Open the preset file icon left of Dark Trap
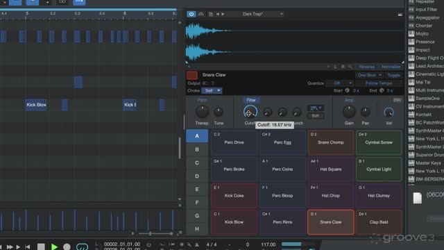444x250 pixels. 211,14
